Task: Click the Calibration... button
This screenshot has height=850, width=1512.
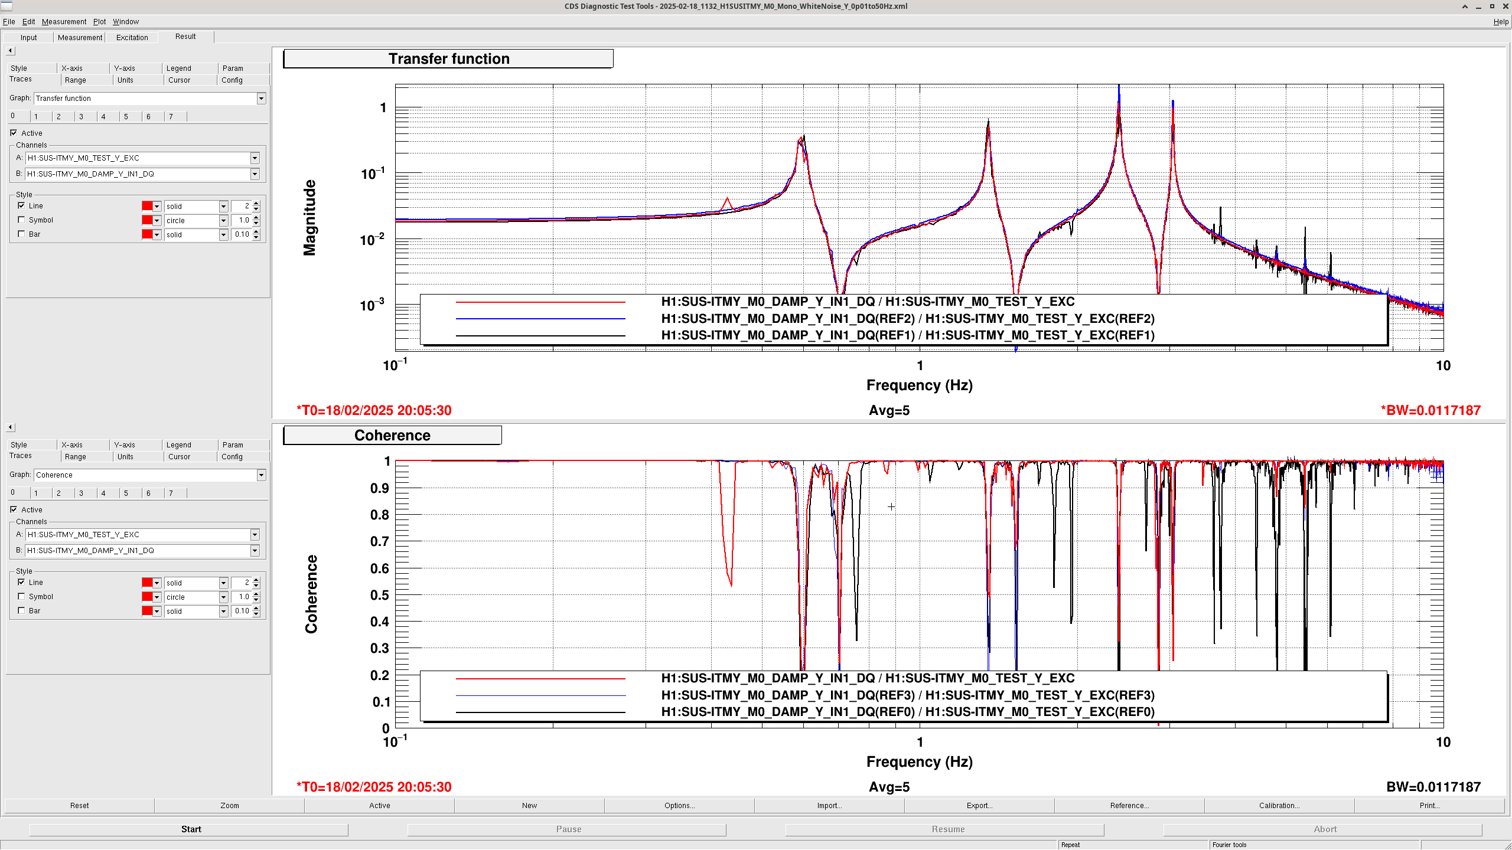Action: 1279,806
